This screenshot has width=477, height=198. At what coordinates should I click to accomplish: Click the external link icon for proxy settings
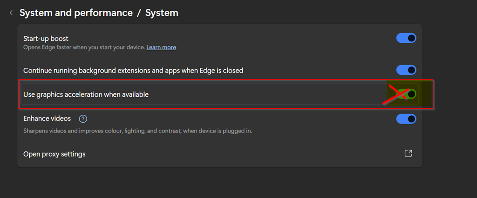coord(408,154)
